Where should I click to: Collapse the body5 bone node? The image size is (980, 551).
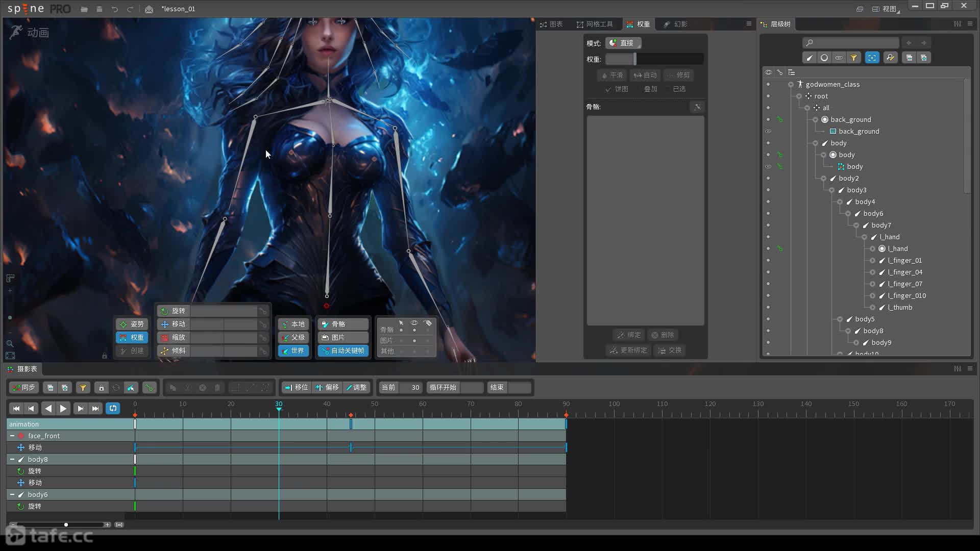[840, 319]
